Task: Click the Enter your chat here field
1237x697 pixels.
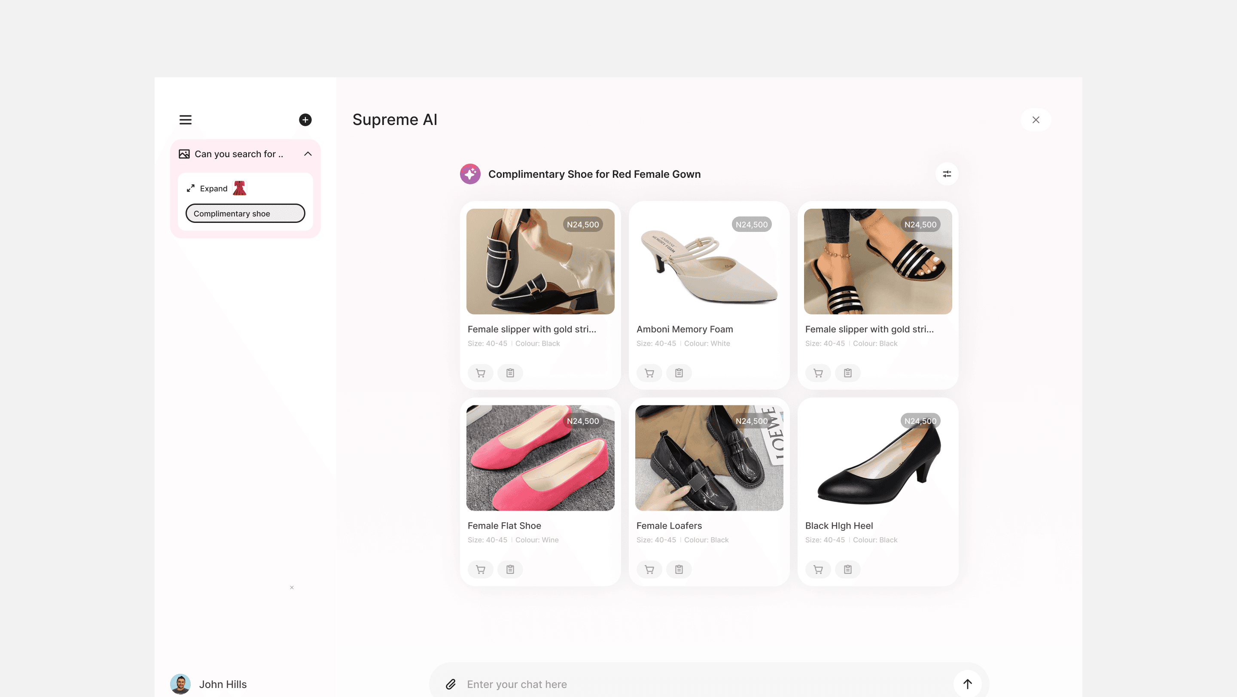Action: point(696,684)
